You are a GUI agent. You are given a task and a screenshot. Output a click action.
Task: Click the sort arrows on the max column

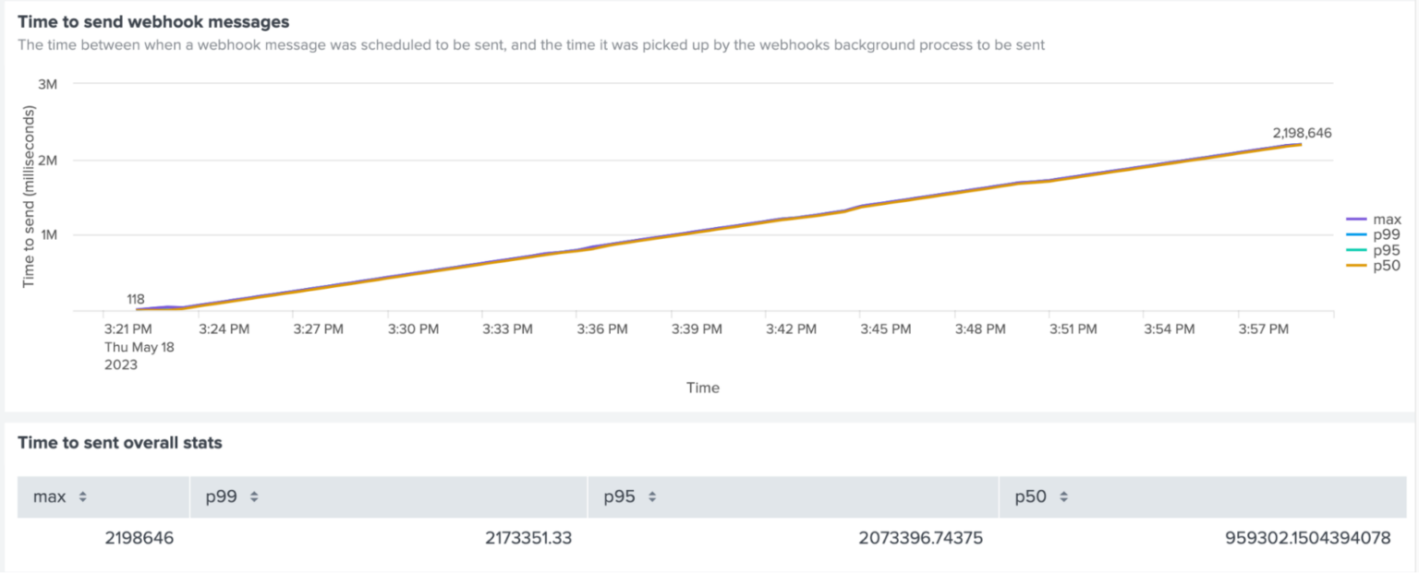(84, 496)
